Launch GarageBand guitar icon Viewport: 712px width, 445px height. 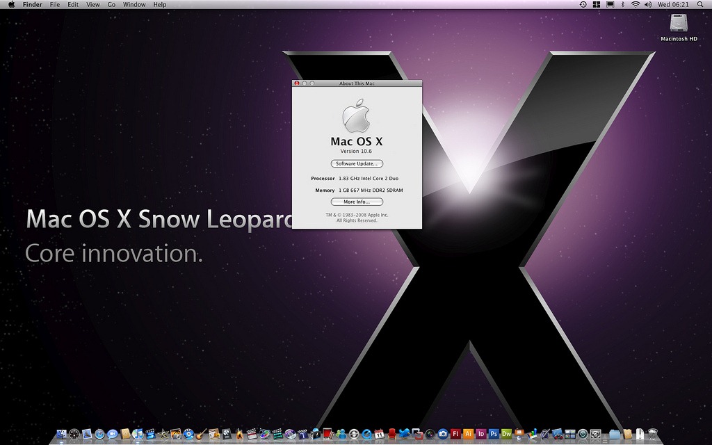click(202, 435)
